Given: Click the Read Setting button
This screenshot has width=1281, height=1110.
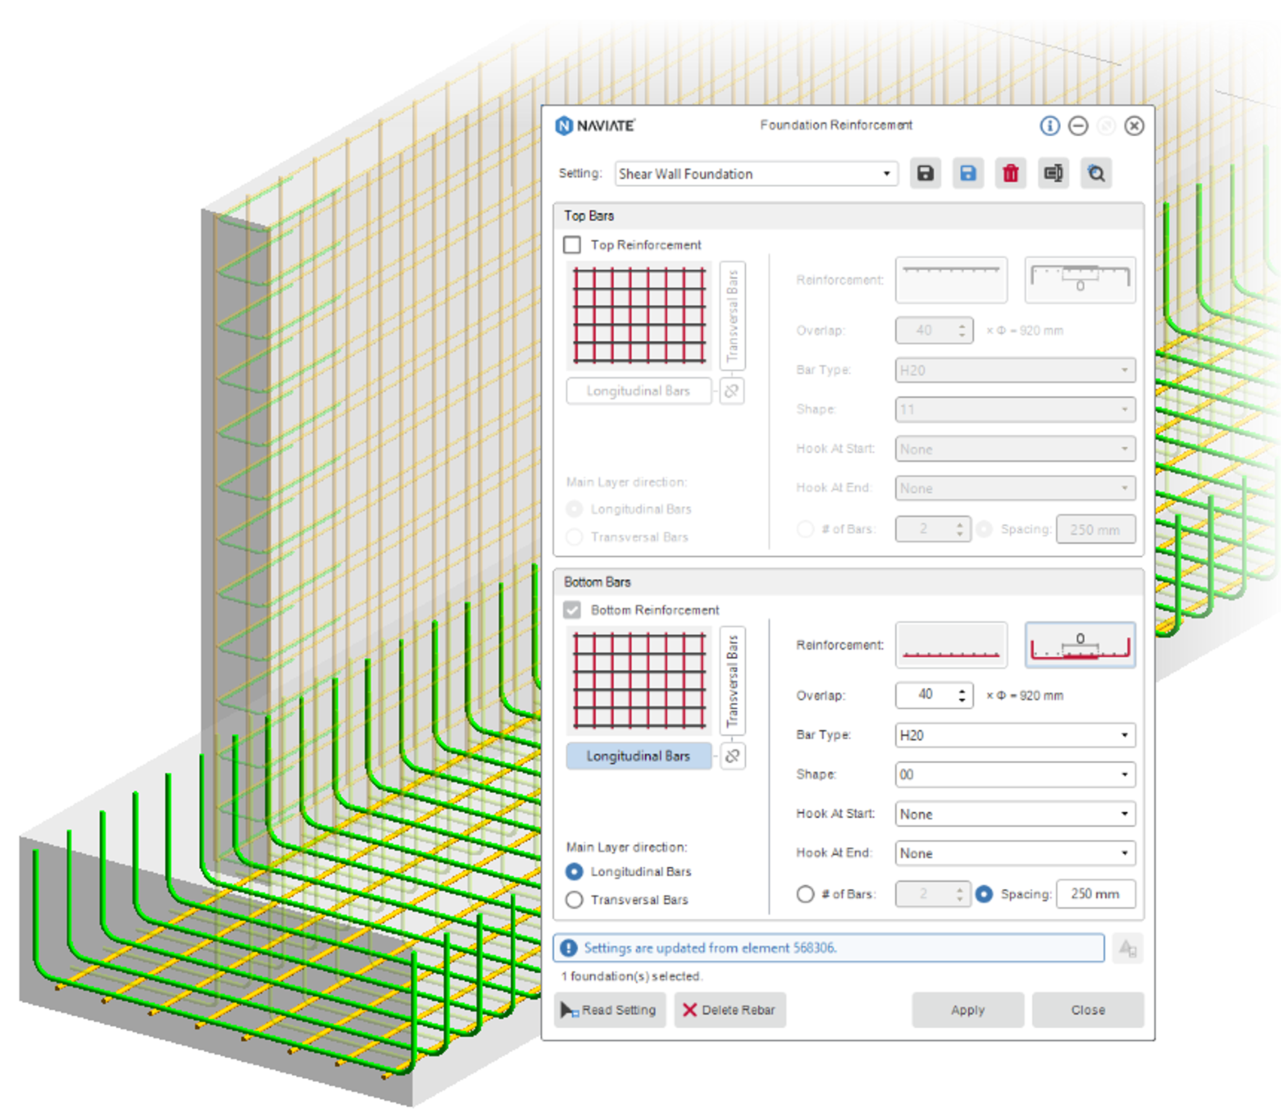Looking at the screenshot, I should point(610,1010).
